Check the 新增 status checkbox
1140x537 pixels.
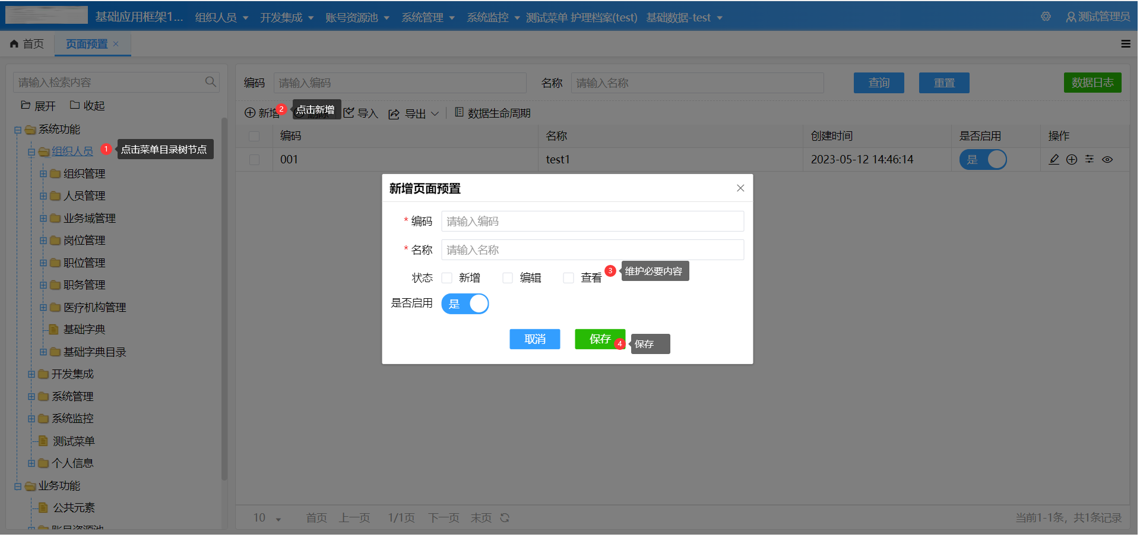click(447, 277)
